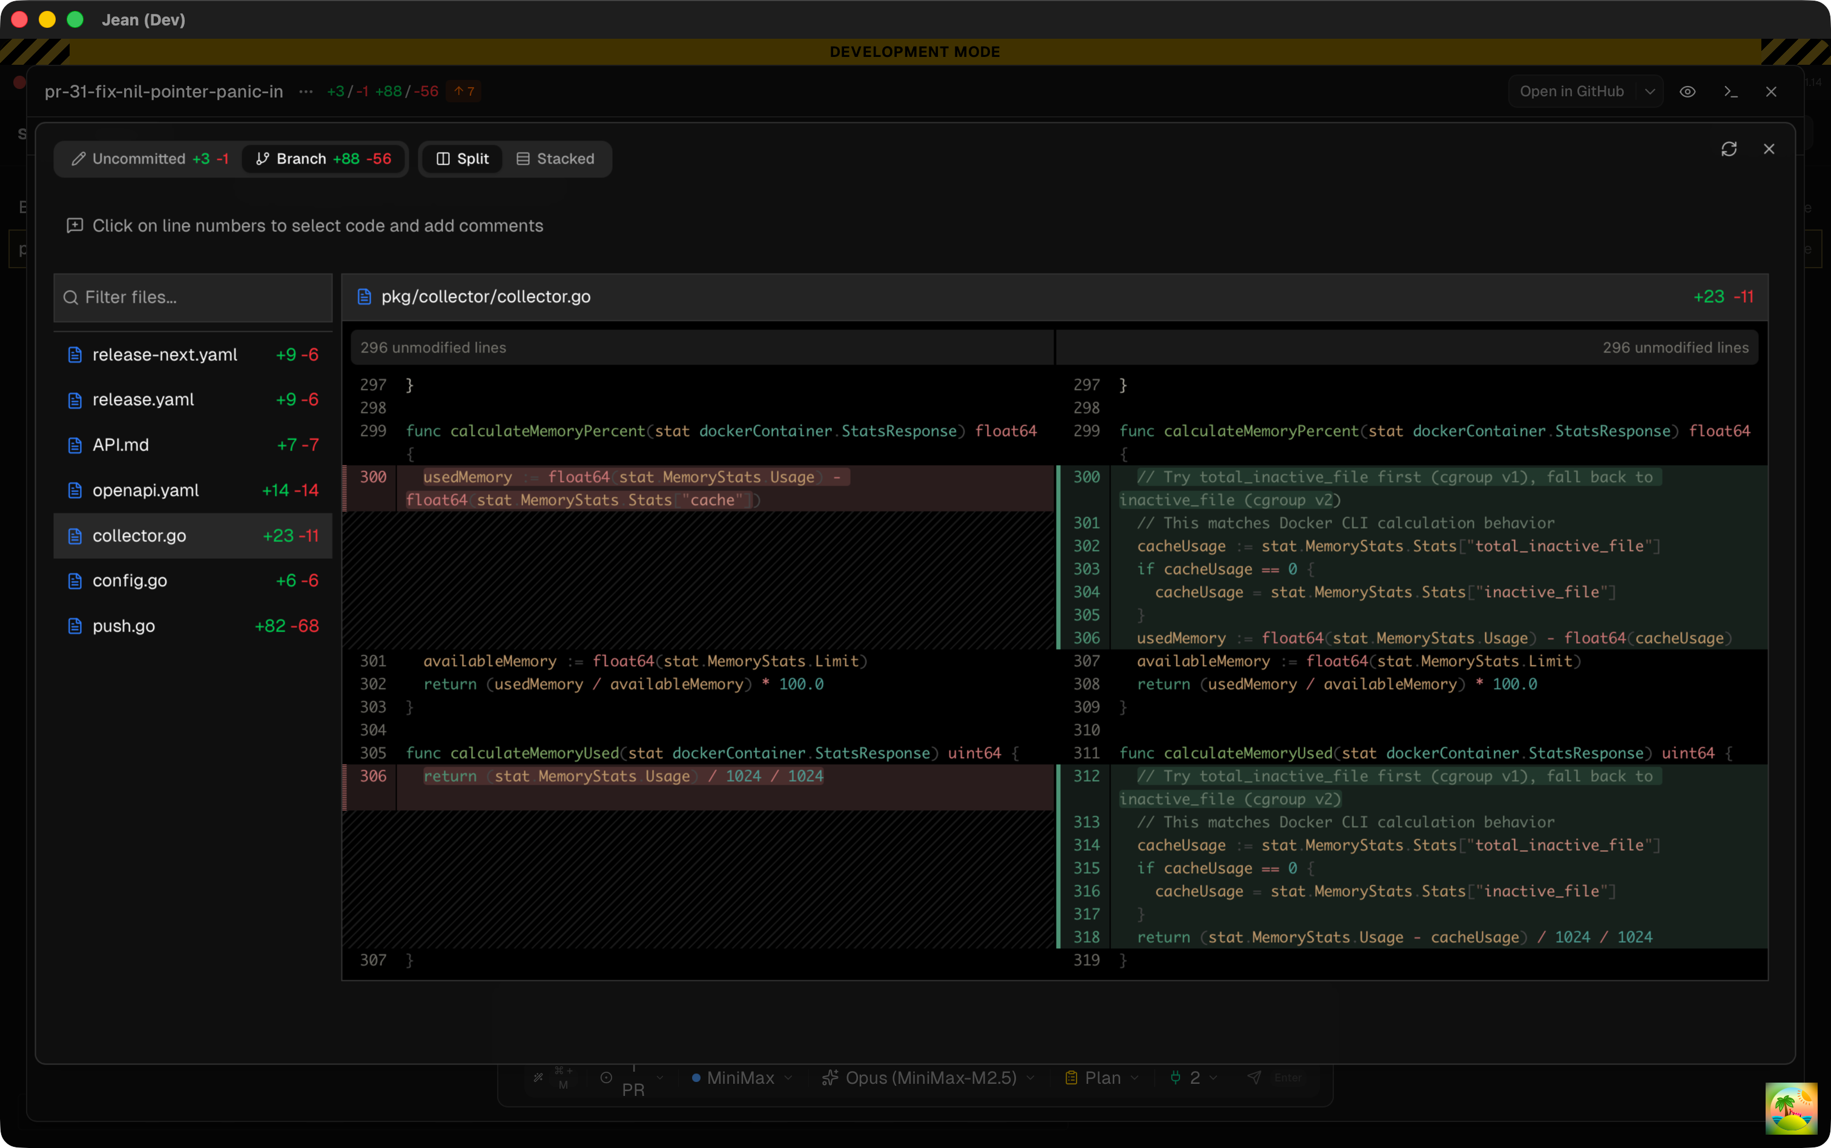This screenshot has height=1148, width=1831.
Task: Toggle the eye preview icon
Action: click(x=1687, y=91)
